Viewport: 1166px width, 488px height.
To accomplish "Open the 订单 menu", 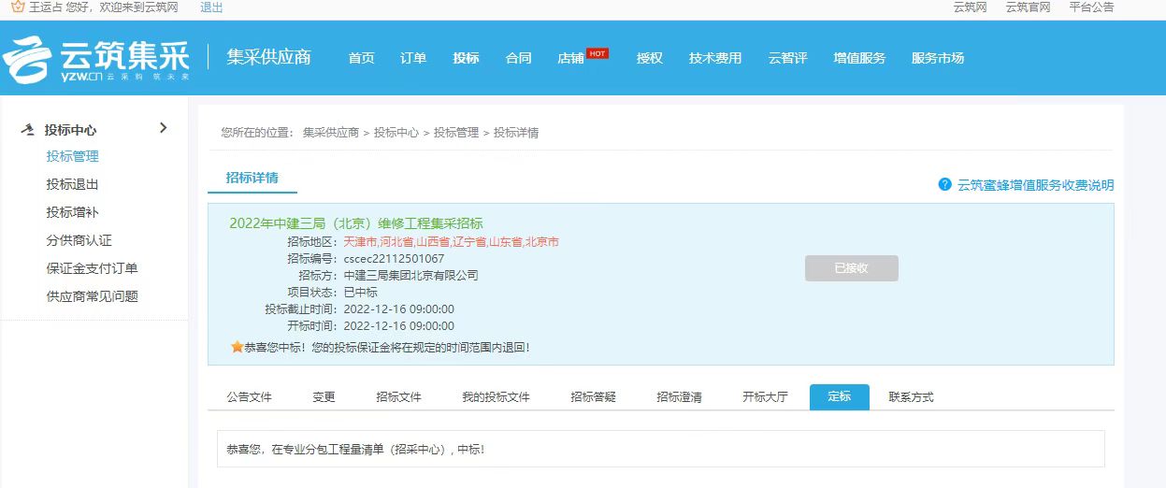I will click(x=413, y=58).
